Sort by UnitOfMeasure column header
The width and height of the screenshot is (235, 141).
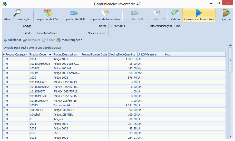151,54
